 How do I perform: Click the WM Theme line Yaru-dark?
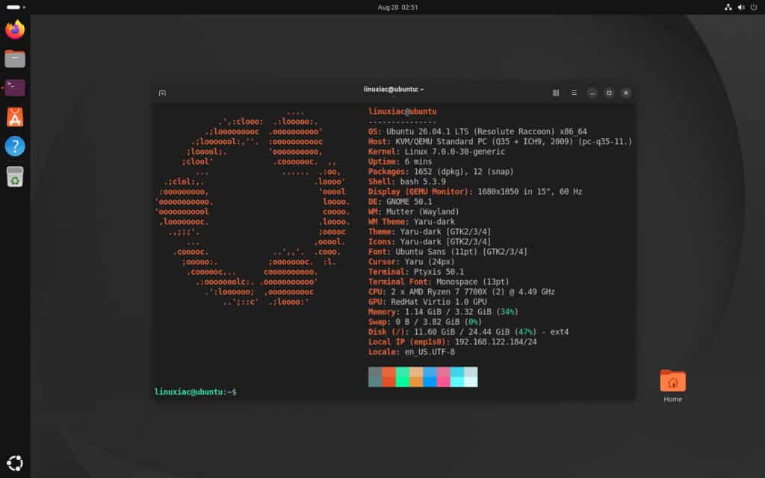point(412,221)
